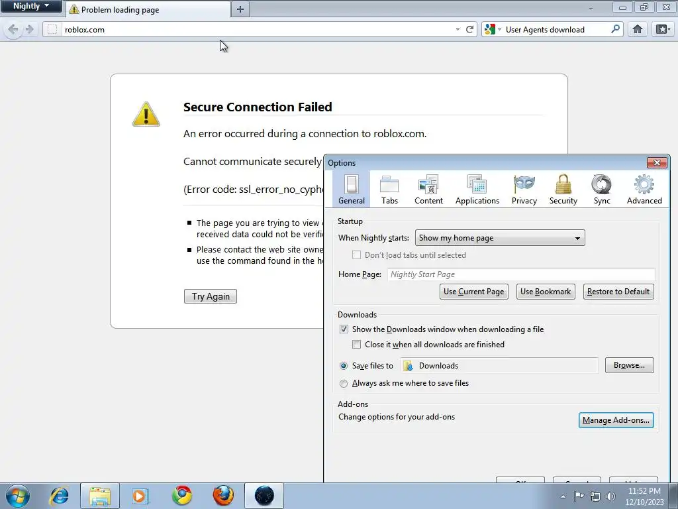The width and height of the screenshot is (678, 509).
Task: Click the Action Center flag icon
Action: [579, 496]
